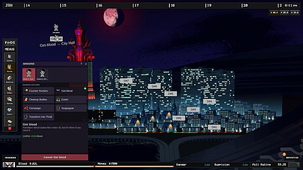This screenshot has height=170, width=303.
Task: Choose the Cleanup Bodies action
Action: coord(39,99)
